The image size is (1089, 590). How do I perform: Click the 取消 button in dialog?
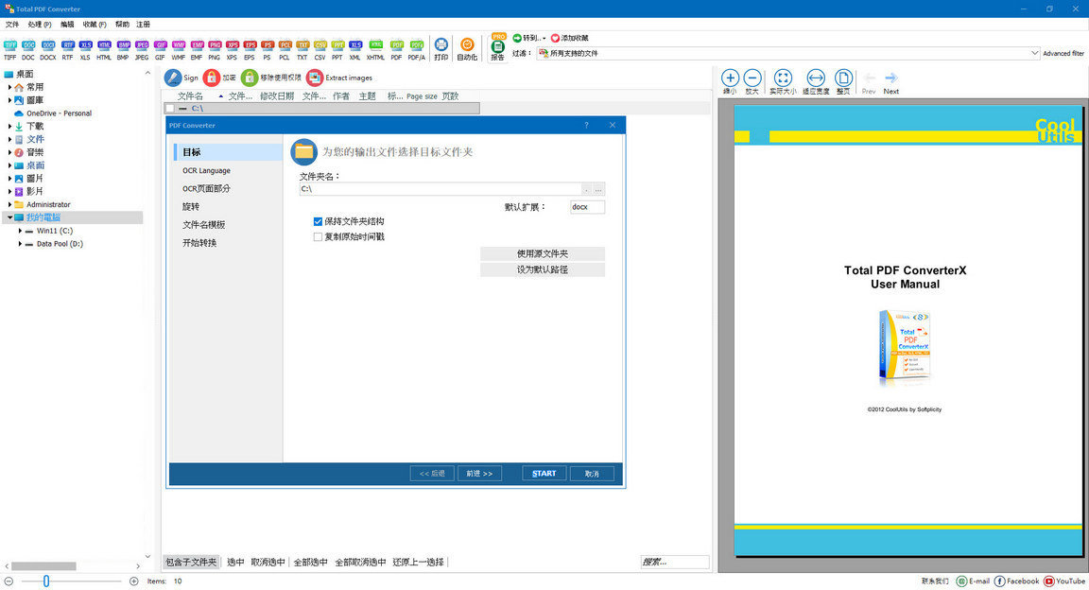(592, 474)
